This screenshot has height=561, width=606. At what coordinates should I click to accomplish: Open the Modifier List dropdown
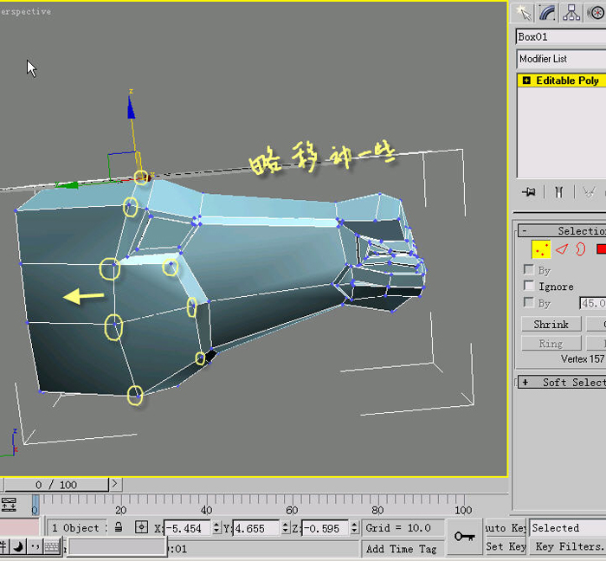click(x=561, y=59)
